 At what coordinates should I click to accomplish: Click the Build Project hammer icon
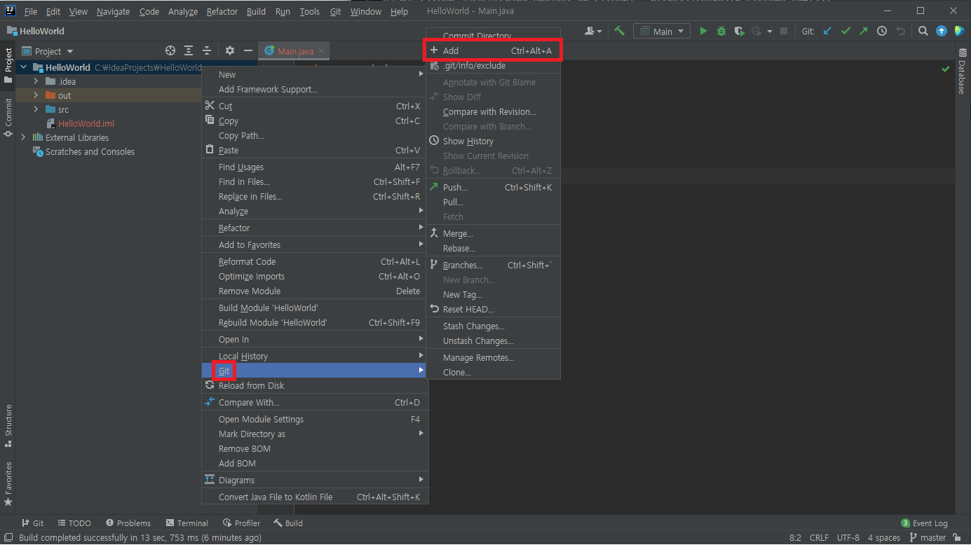[619, 31]
